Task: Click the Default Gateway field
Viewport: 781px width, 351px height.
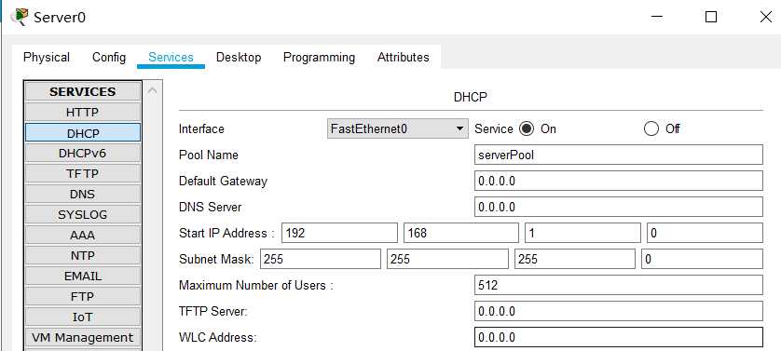Action: click(x=619, y=181)
